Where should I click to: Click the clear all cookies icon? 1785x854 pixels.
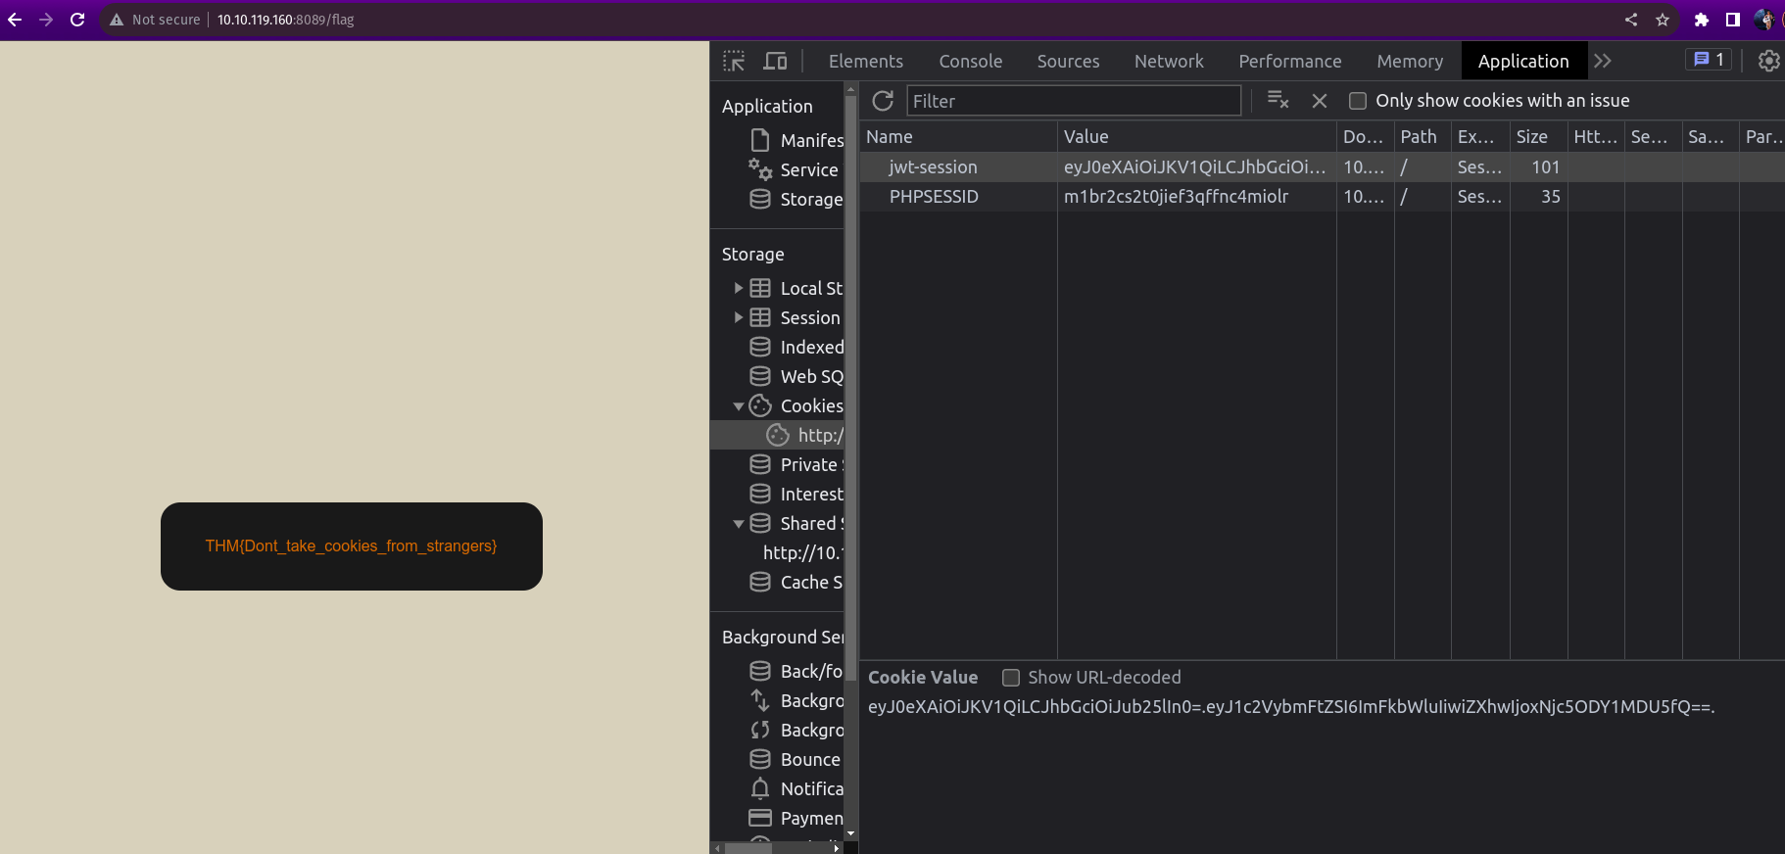pyautogui.click(x=1278, y=100)
